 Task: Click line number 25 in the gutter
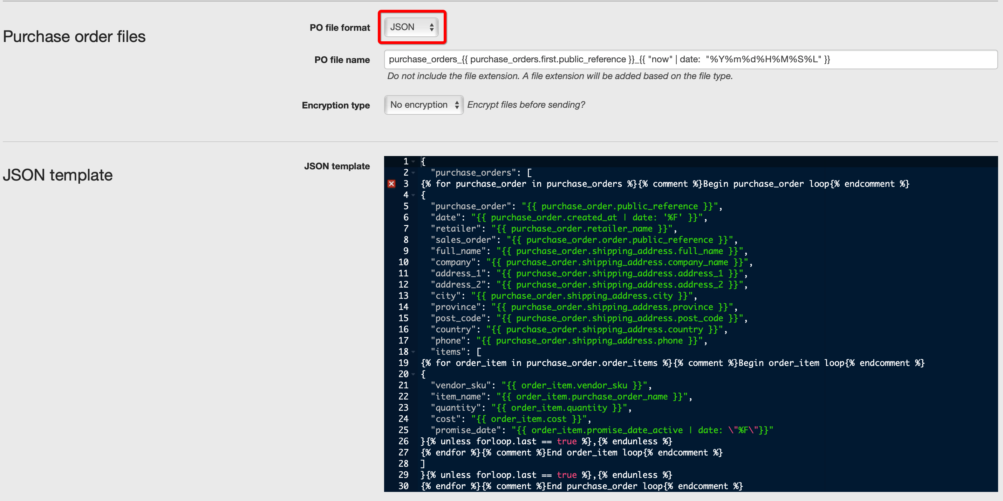tap(403, 430)
